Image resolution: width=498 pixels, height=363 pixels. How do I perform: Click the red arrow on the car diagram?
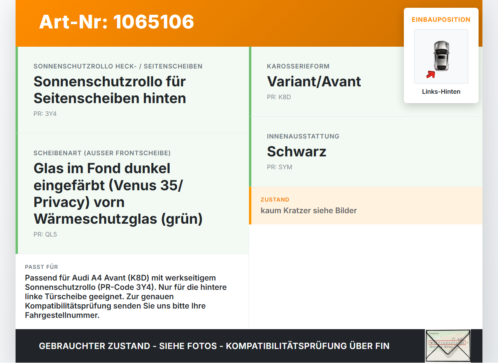click(431, 74)
